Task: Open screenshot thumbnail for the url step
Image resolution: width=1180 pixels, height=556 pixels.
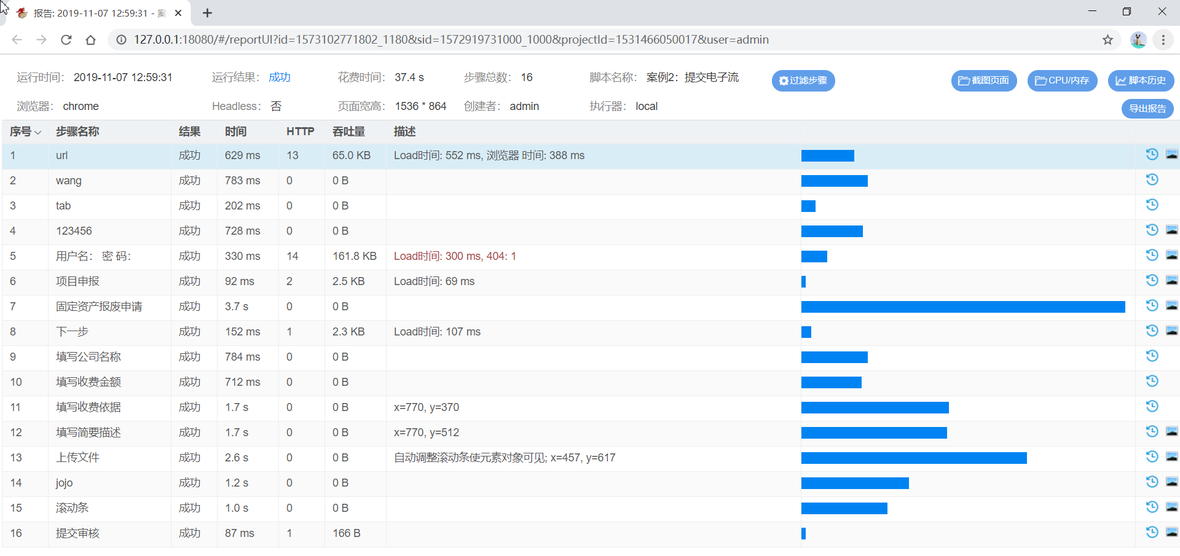Action: tap(1171, 154)
